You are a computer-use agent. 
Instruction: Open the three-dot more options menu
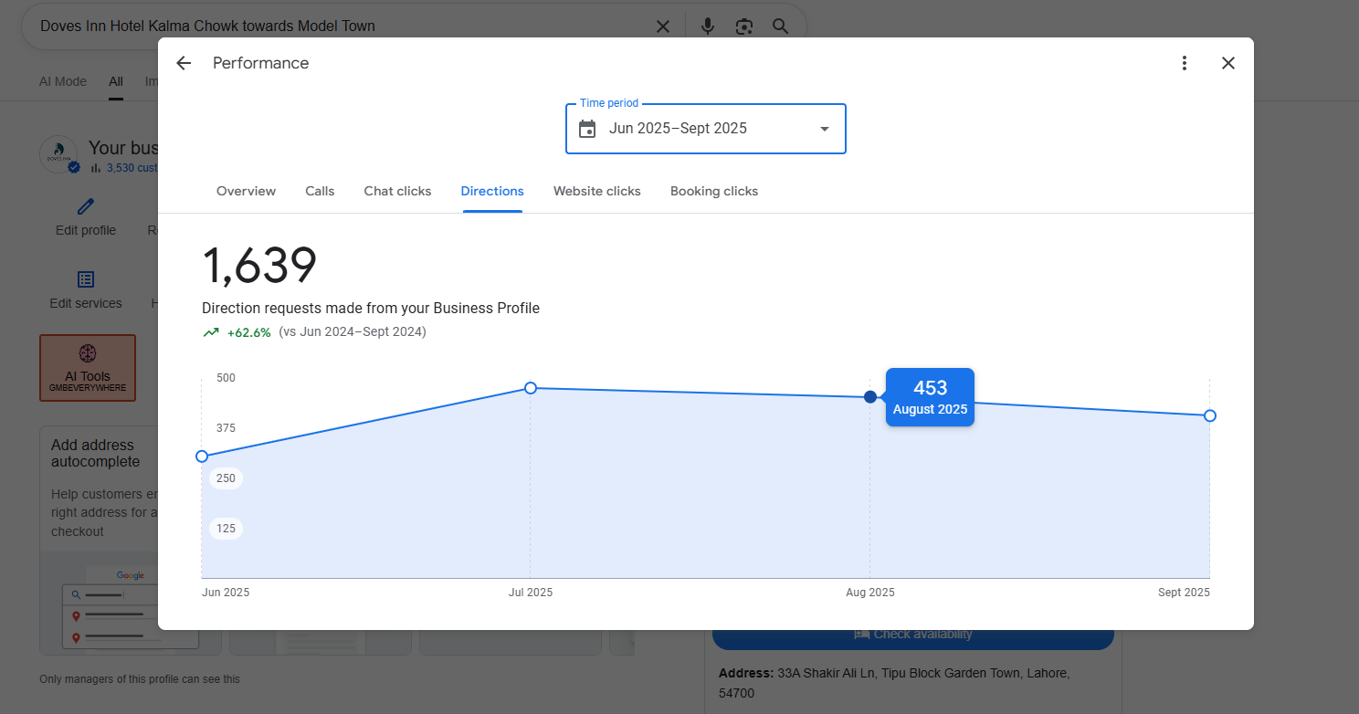[x=1184, y=63]
